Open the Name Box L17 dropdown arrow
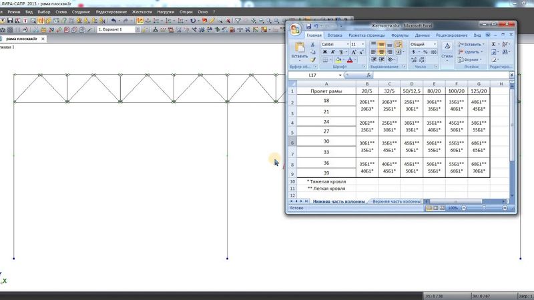Viewport: 534px width, 300px height. click(x=340, y=75)
